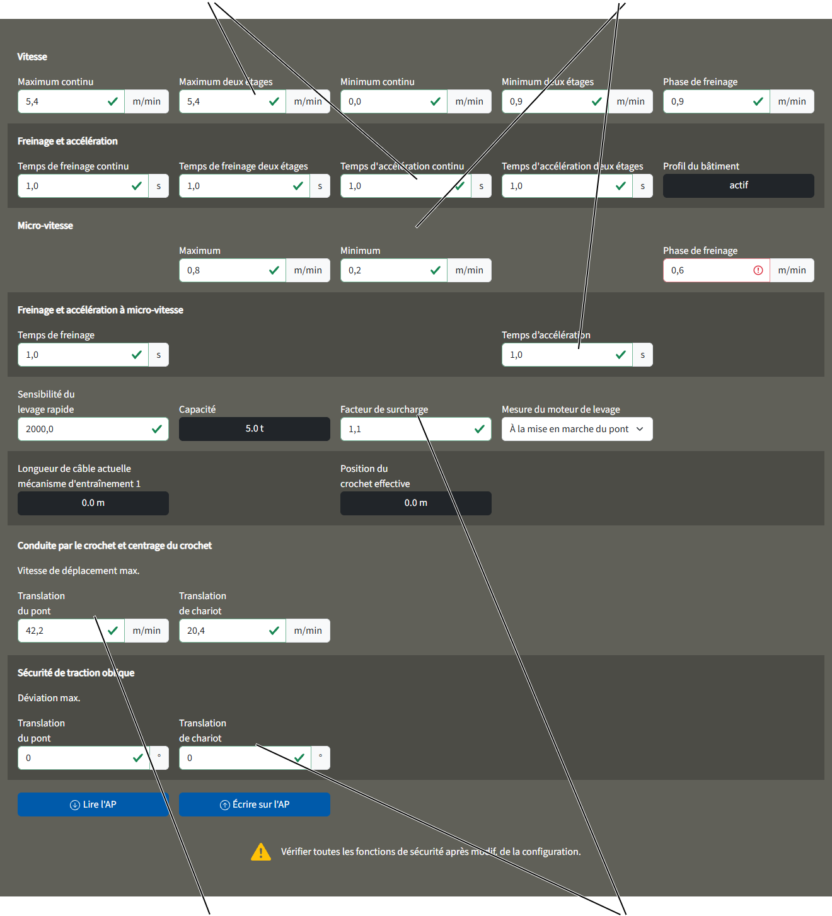Click the Écrire sur l'AP button

pyautogui.click(x=255, y=804)
